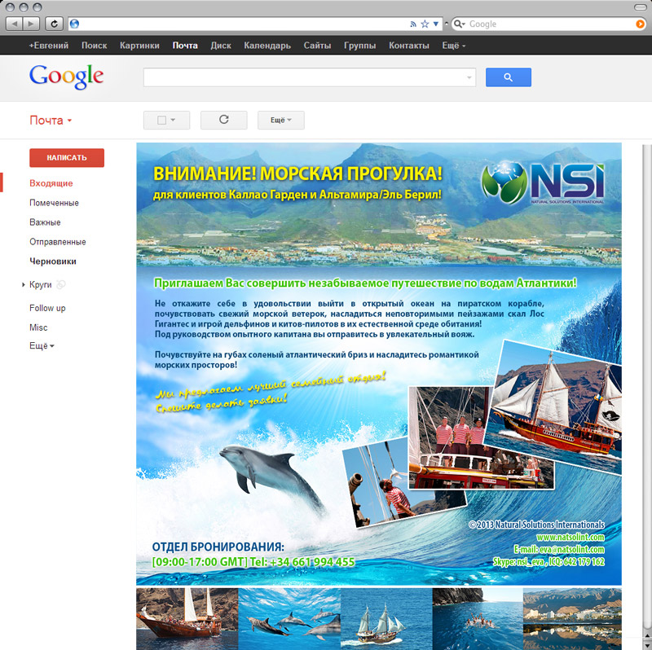652x650 pixels.
Task: Click the NSI logo in the email banner
Action: coord(544,182)
